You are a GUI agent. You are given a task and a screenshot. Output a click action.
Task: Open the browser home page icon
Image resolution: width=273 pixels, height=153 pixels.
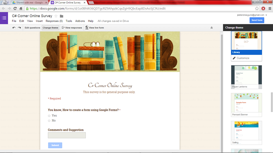(x=21, y=8)
